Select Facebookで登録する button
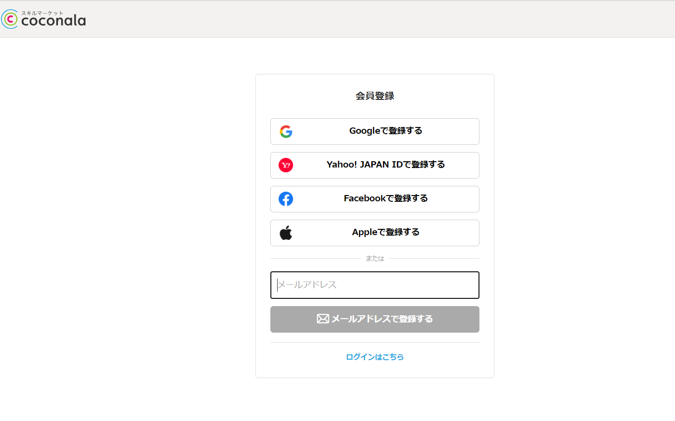This screenshot has width=675, height=421. click(375, 199)
